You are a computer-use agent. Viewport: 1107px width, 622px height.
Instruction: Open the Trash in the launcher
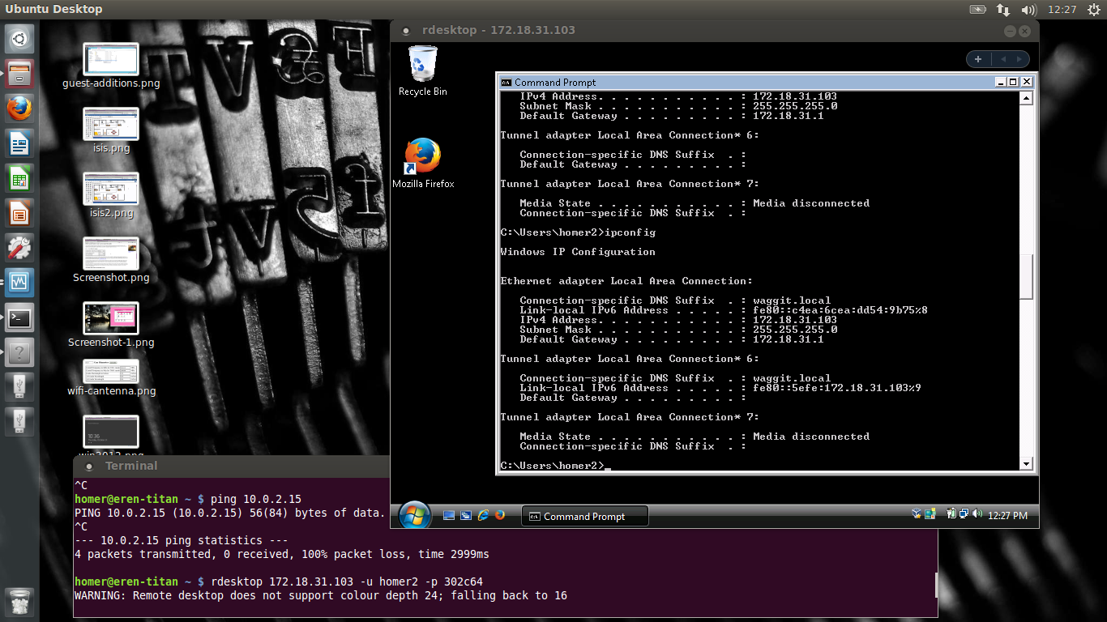pos(19,602)
